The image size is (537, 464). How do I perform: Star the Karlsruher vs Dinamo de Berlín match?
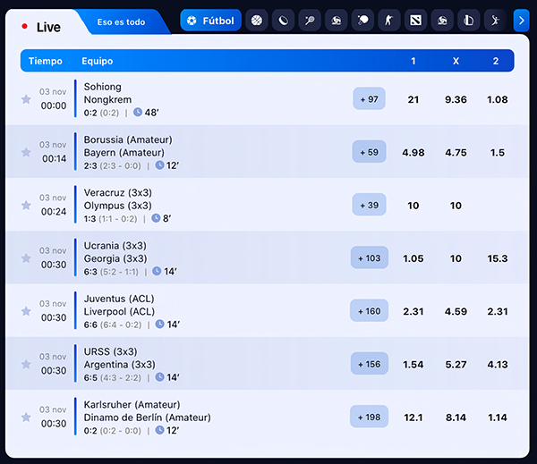coord(26,417)
